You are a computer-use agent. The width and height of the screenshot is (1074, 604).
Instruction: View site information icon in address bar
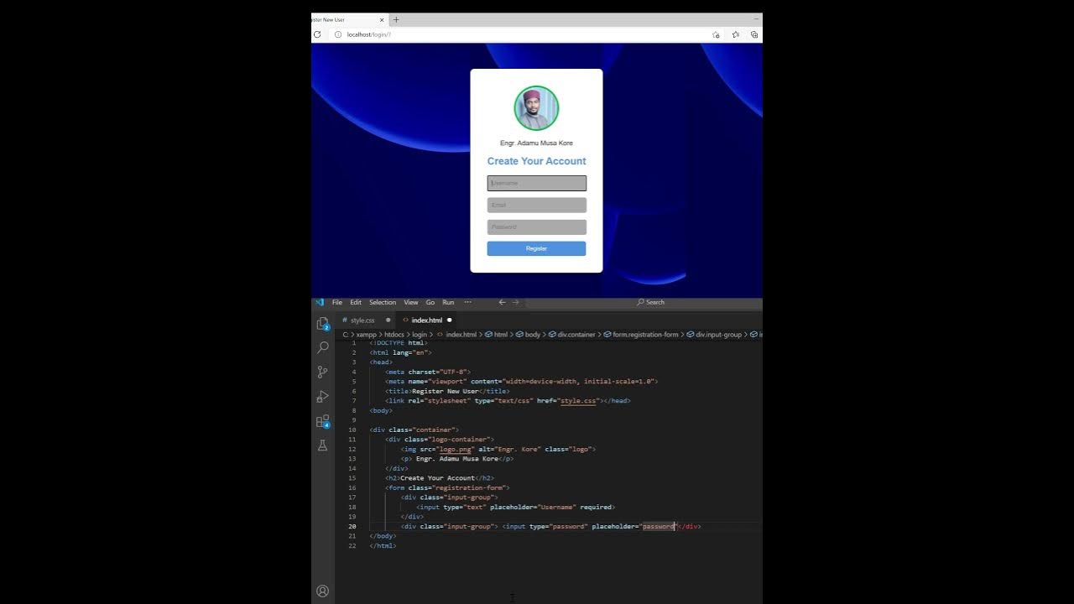[338, 34]
